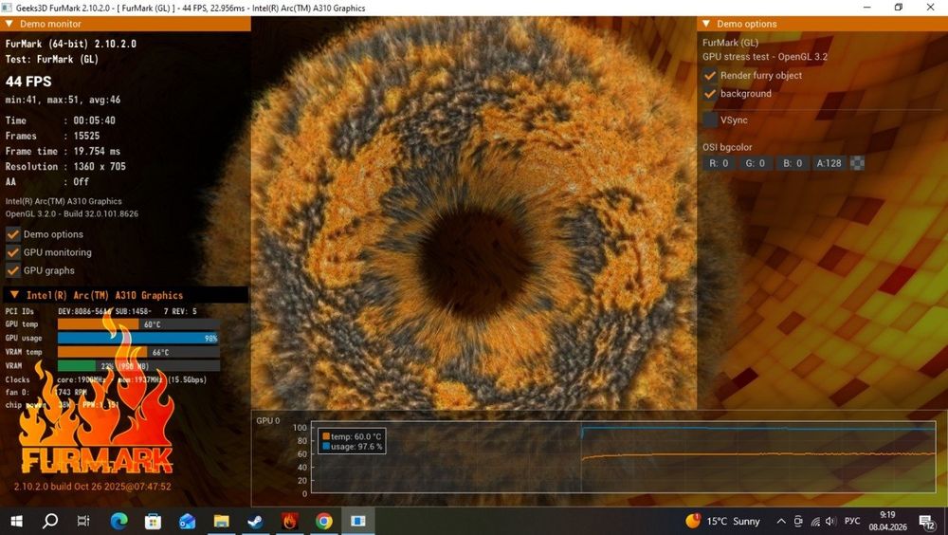This screenshot has height=535, width=948.
Task: Open clock and date 9:19 flyout
Action: (887, 521)
